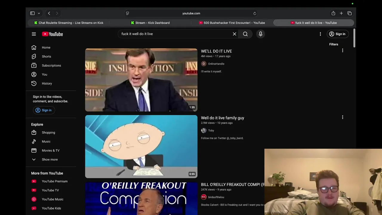This screenshot has width=382, height=215.
Task: Click the sidebar Sign in button
Action: click(44, 110)
